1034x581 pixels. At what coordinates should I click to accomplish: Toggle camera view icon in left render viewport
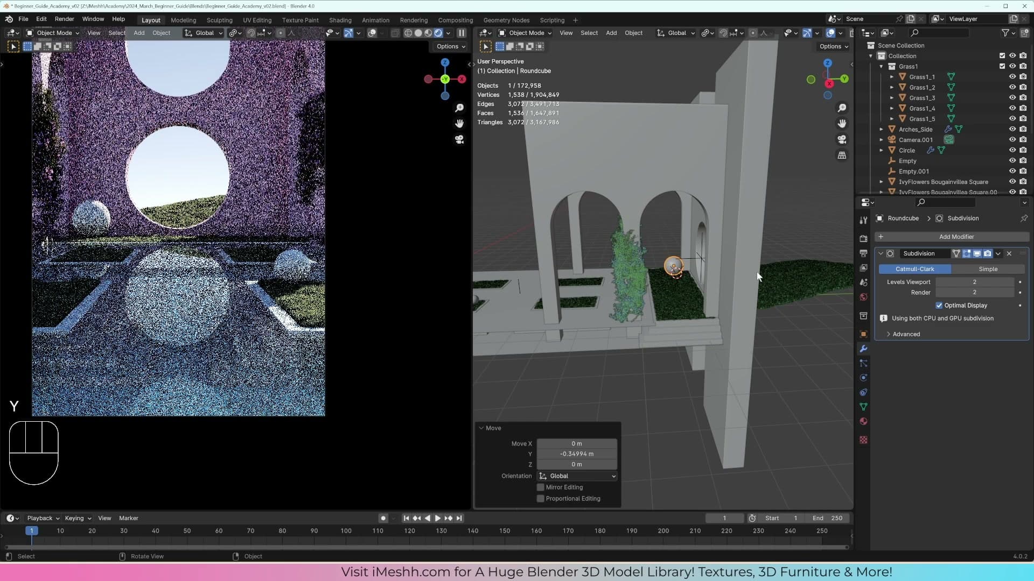point(459,139)
